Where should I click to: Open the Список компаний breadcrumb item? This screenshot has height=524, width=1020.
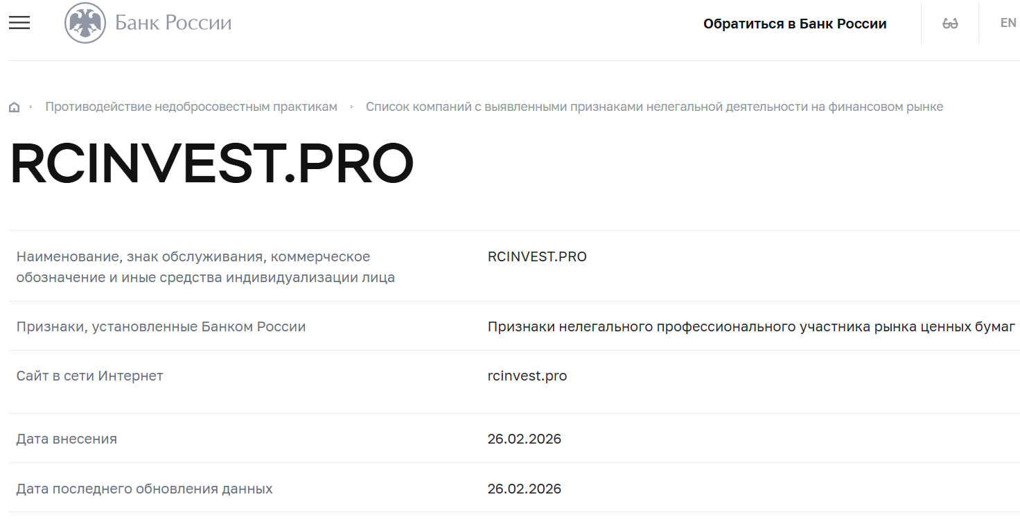(654, 106)
